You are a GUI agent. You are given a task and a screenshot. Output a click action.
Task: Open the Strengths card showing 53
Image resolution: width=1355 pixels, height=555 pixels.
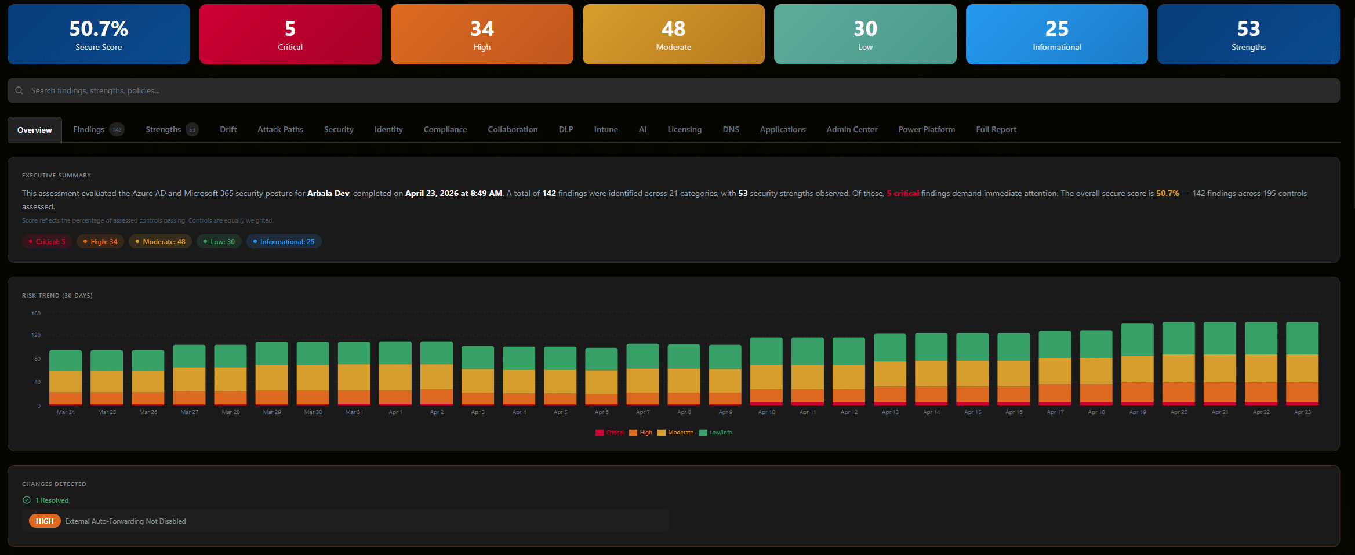pyautogui.click(x=1248, y=34)
